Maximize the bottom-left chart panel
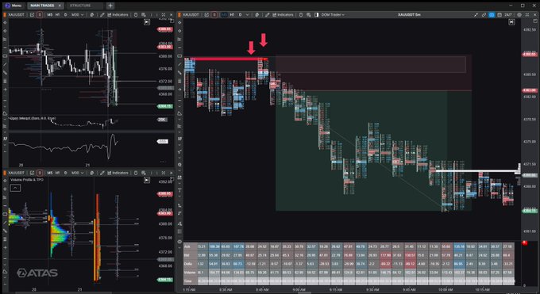Image resolution: width=540 pixels, height=294 pixels. 164,173
